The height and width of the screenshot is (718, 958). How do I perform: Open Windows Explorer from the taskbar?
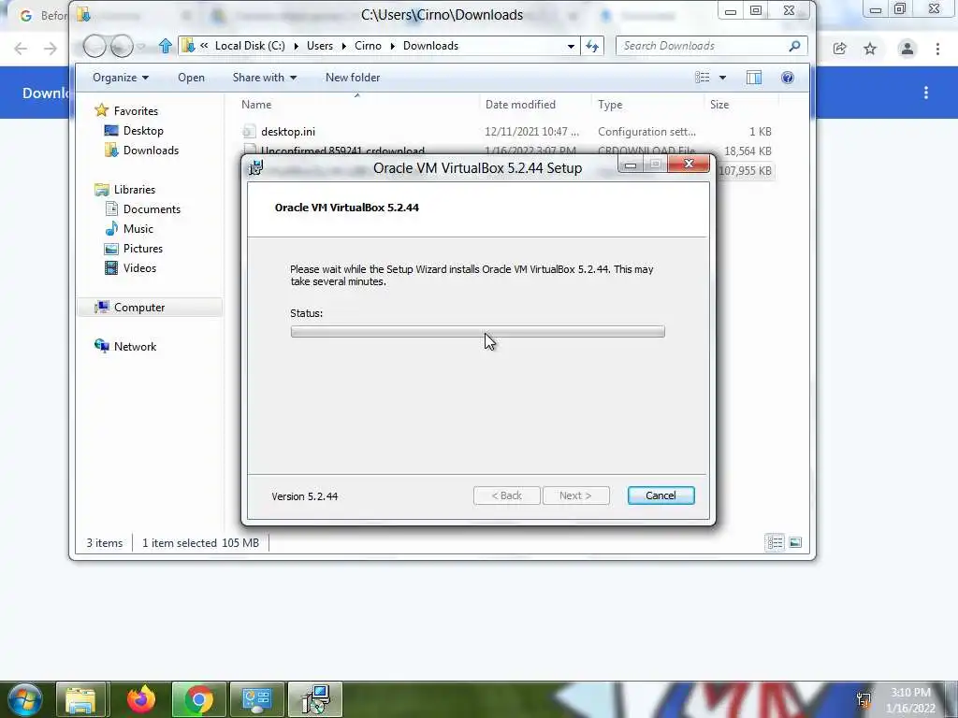point(80,699)
